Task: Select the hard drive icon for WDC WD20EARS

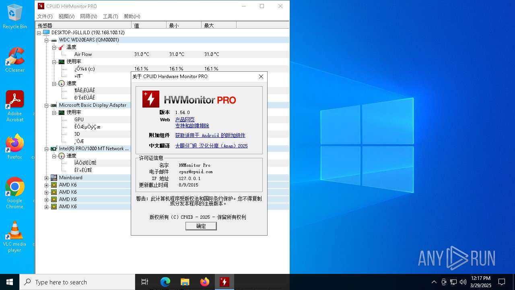Action: point(54,40)
